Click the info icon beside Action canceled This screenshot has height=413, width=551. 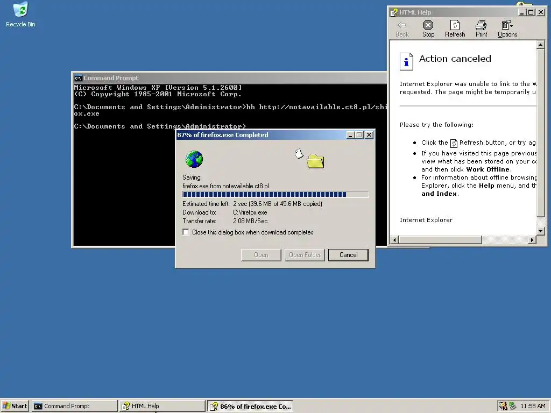(x=406, y=61)
